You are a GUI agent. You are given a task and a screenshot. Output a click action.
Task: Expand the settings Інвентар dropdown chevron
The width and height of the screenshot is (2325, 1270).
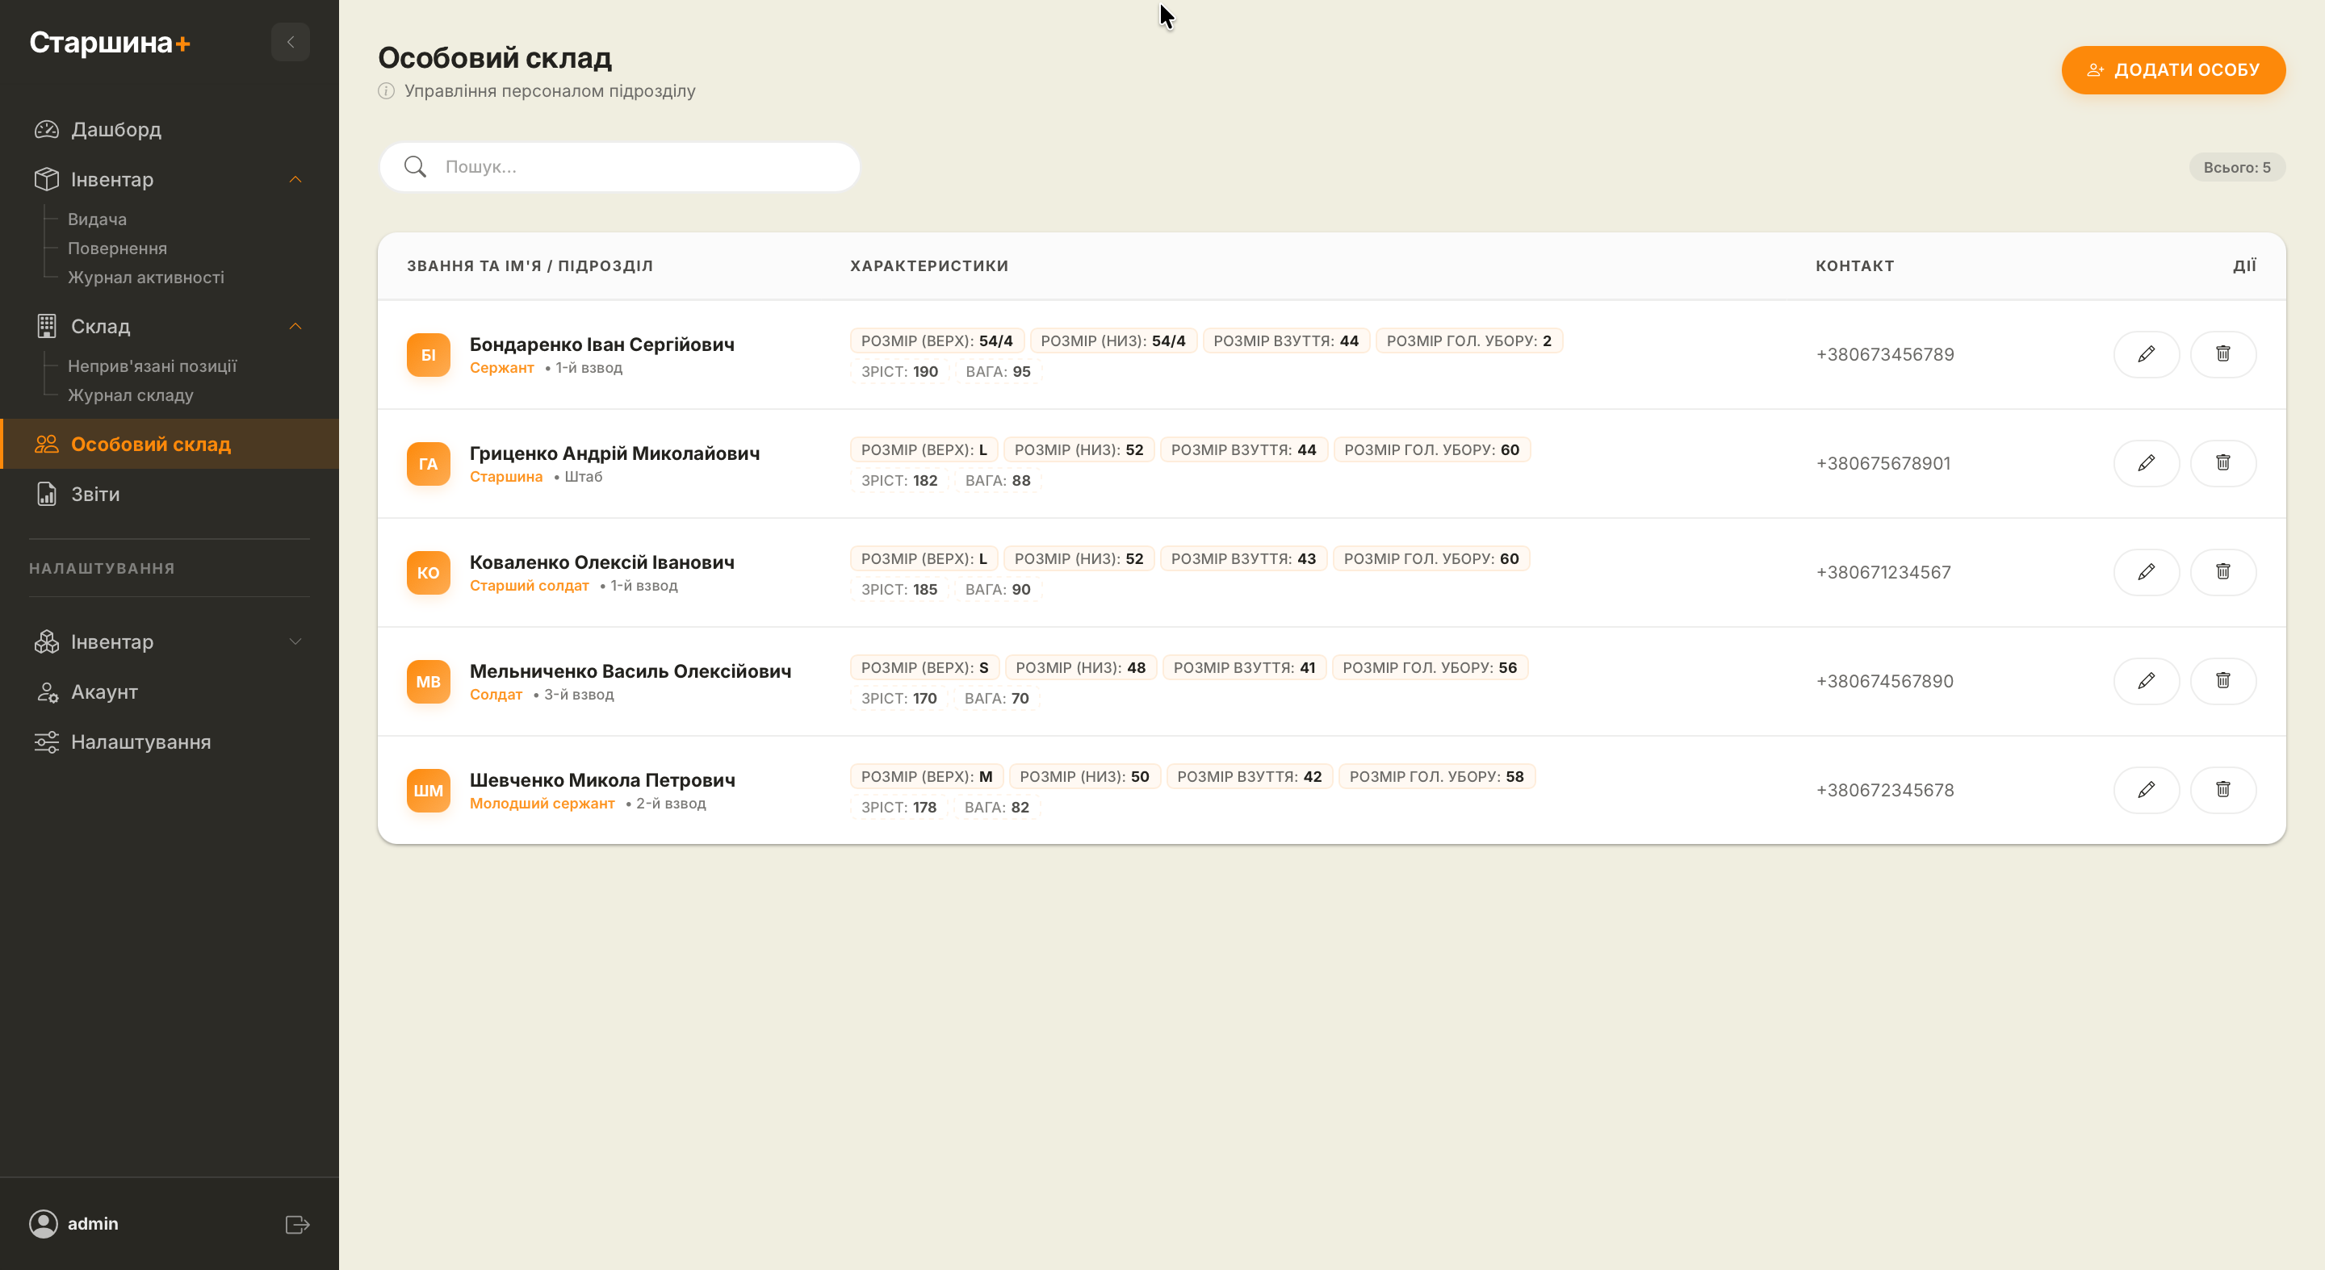(295, 642)
